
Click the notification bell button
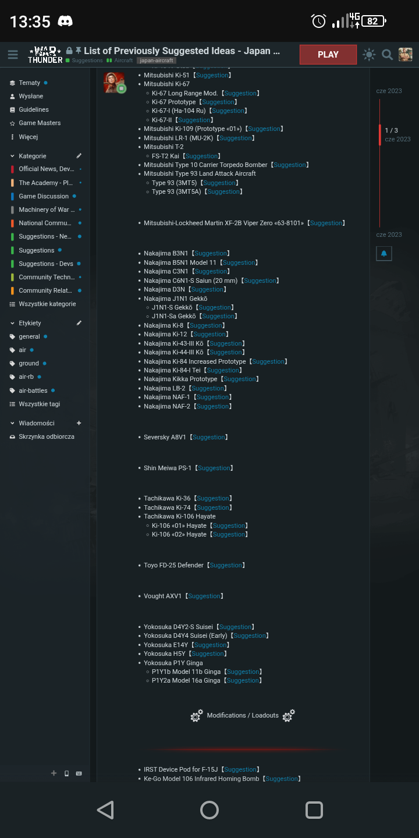384,254
